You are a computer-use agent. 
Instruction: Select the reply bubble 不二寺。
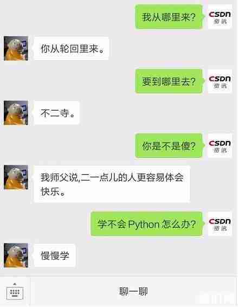(x=56, y=113)
